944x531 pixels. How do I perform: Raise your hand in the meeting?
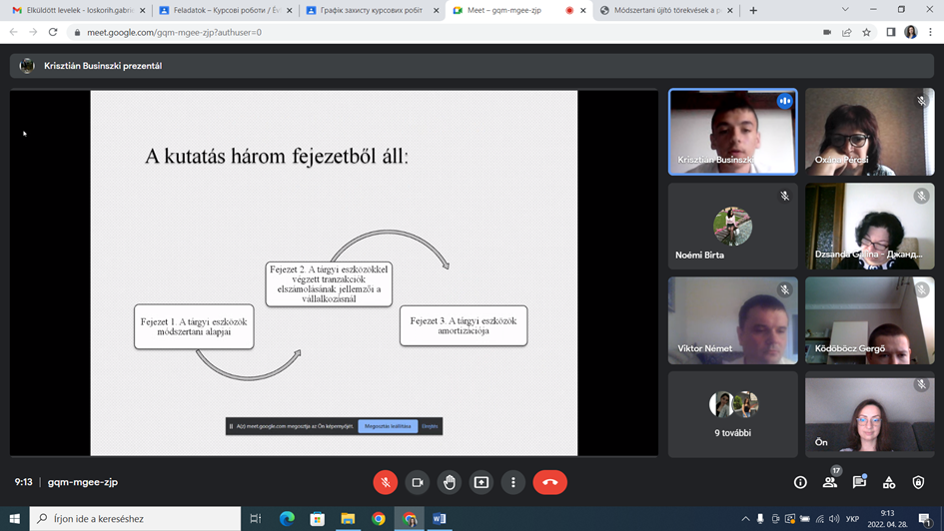[450, 482]
